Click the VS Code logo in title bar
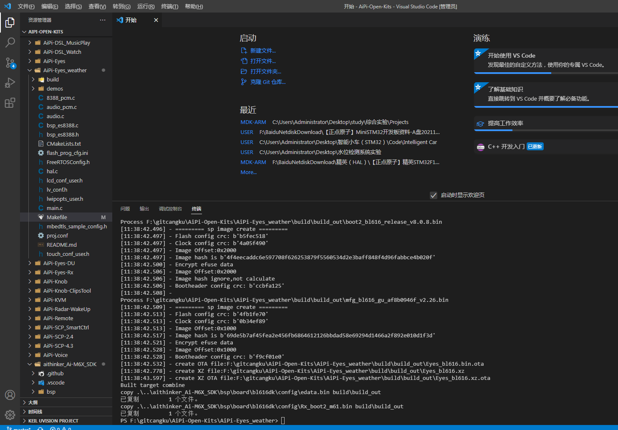 [x=8, y=6]
